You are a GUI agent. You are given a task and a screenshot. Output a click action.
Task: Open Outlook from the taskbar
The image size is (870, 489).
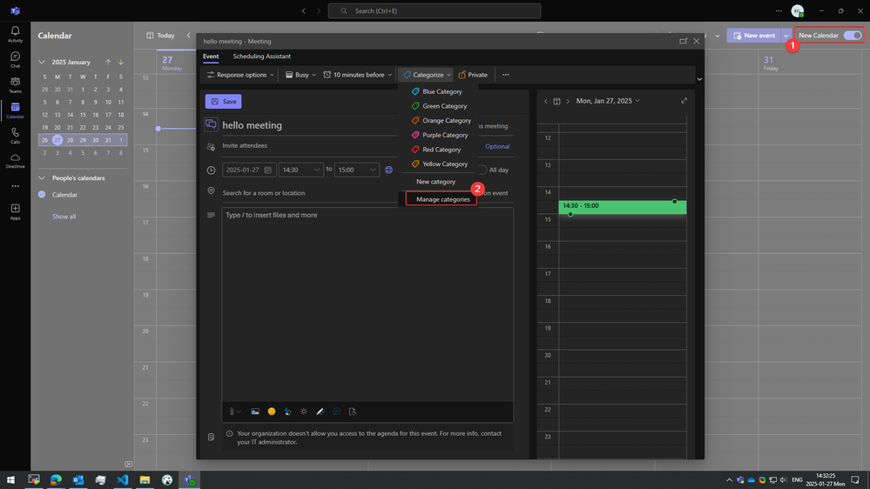pos(78,479)
